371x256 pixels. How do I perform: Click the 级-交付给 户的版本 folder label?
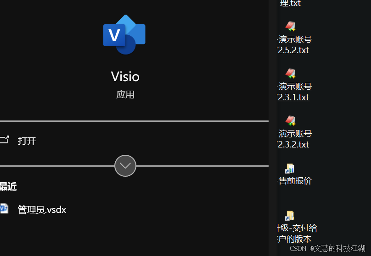coord(297,234)
